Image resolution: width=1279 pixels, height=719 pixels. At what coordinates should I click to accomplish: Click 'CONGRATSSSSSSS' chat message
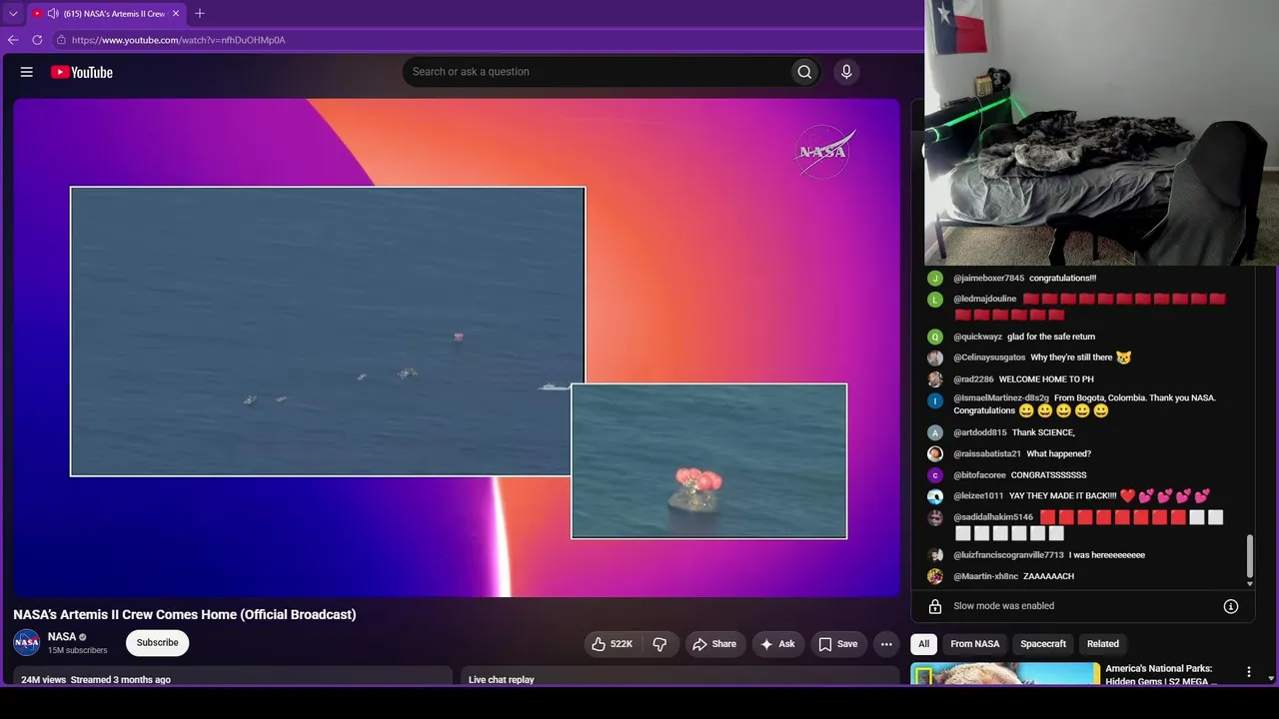(1048, 475)
